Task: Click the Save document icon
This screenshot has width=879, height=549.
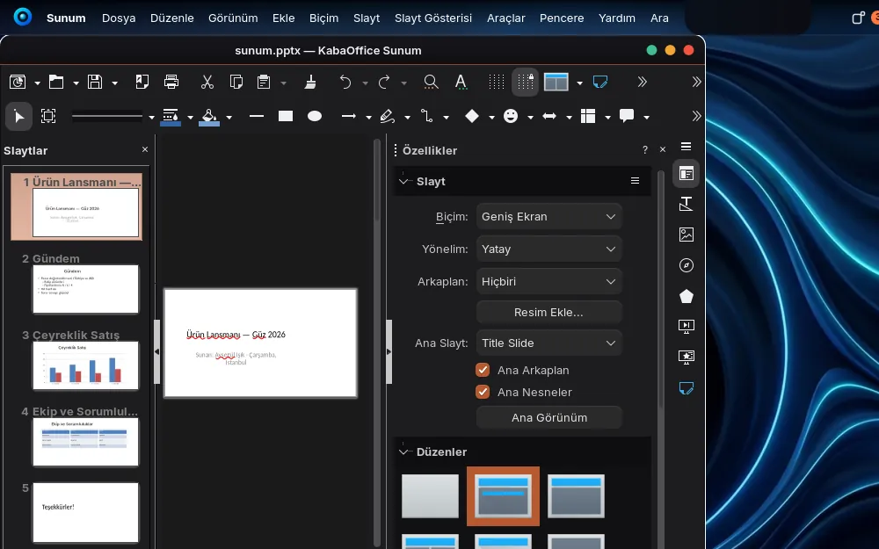Action: [95, 83]
